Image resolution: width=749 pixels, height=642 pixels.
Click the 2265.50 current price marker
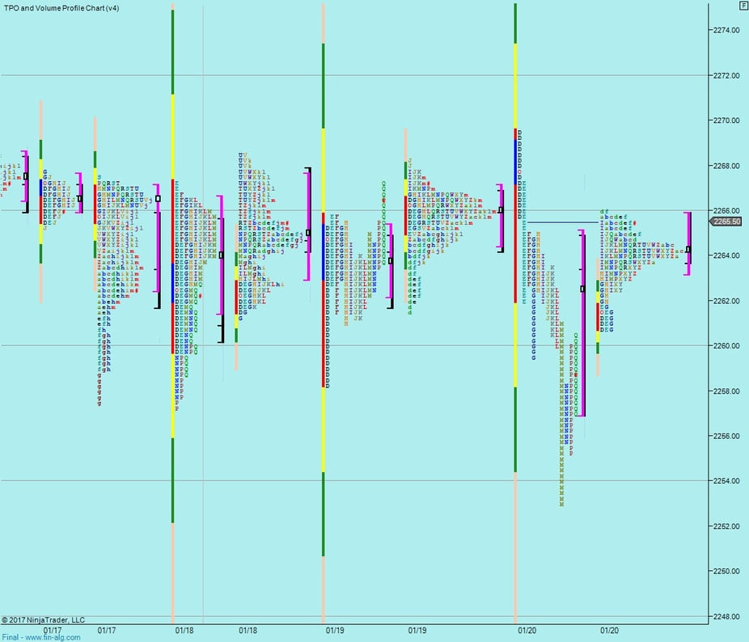pos(726,221)
